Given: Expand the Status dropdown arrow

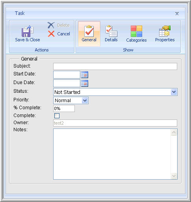Looking at the screenshot, I should tap(174, 92).
